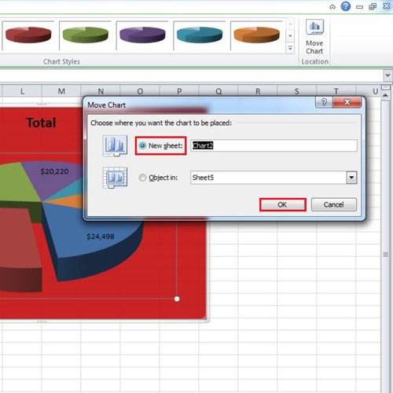Click the dialog's help question mark button
393x393 pixels.
(324, 102)
